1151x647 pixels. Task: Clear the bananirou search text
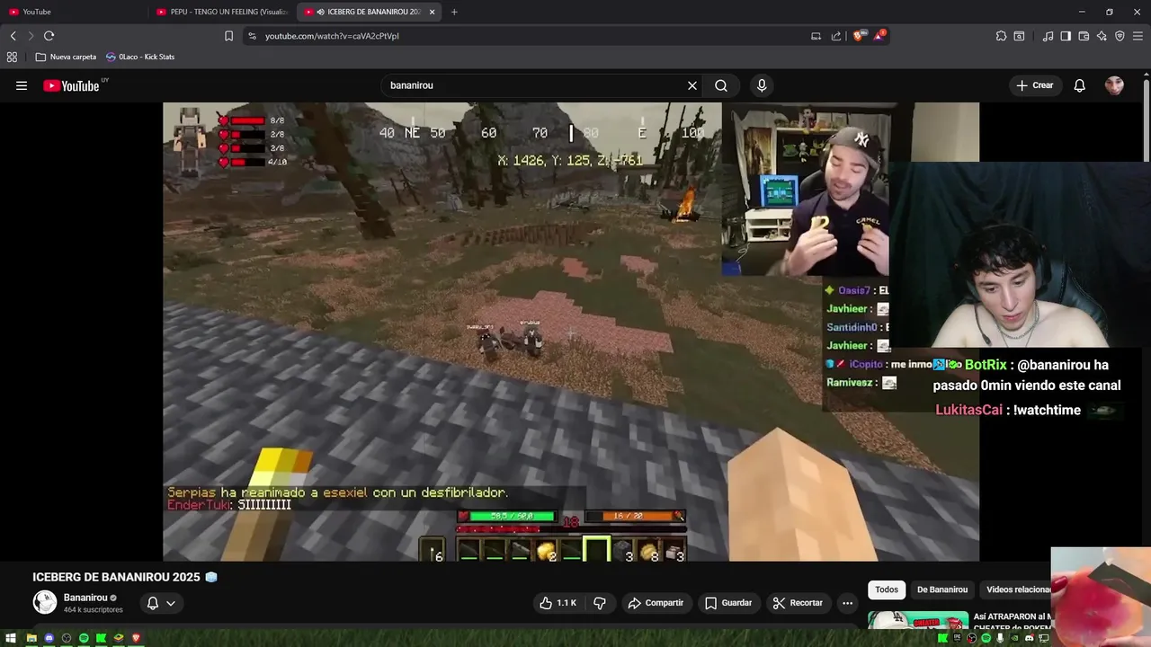click(692, 85)
